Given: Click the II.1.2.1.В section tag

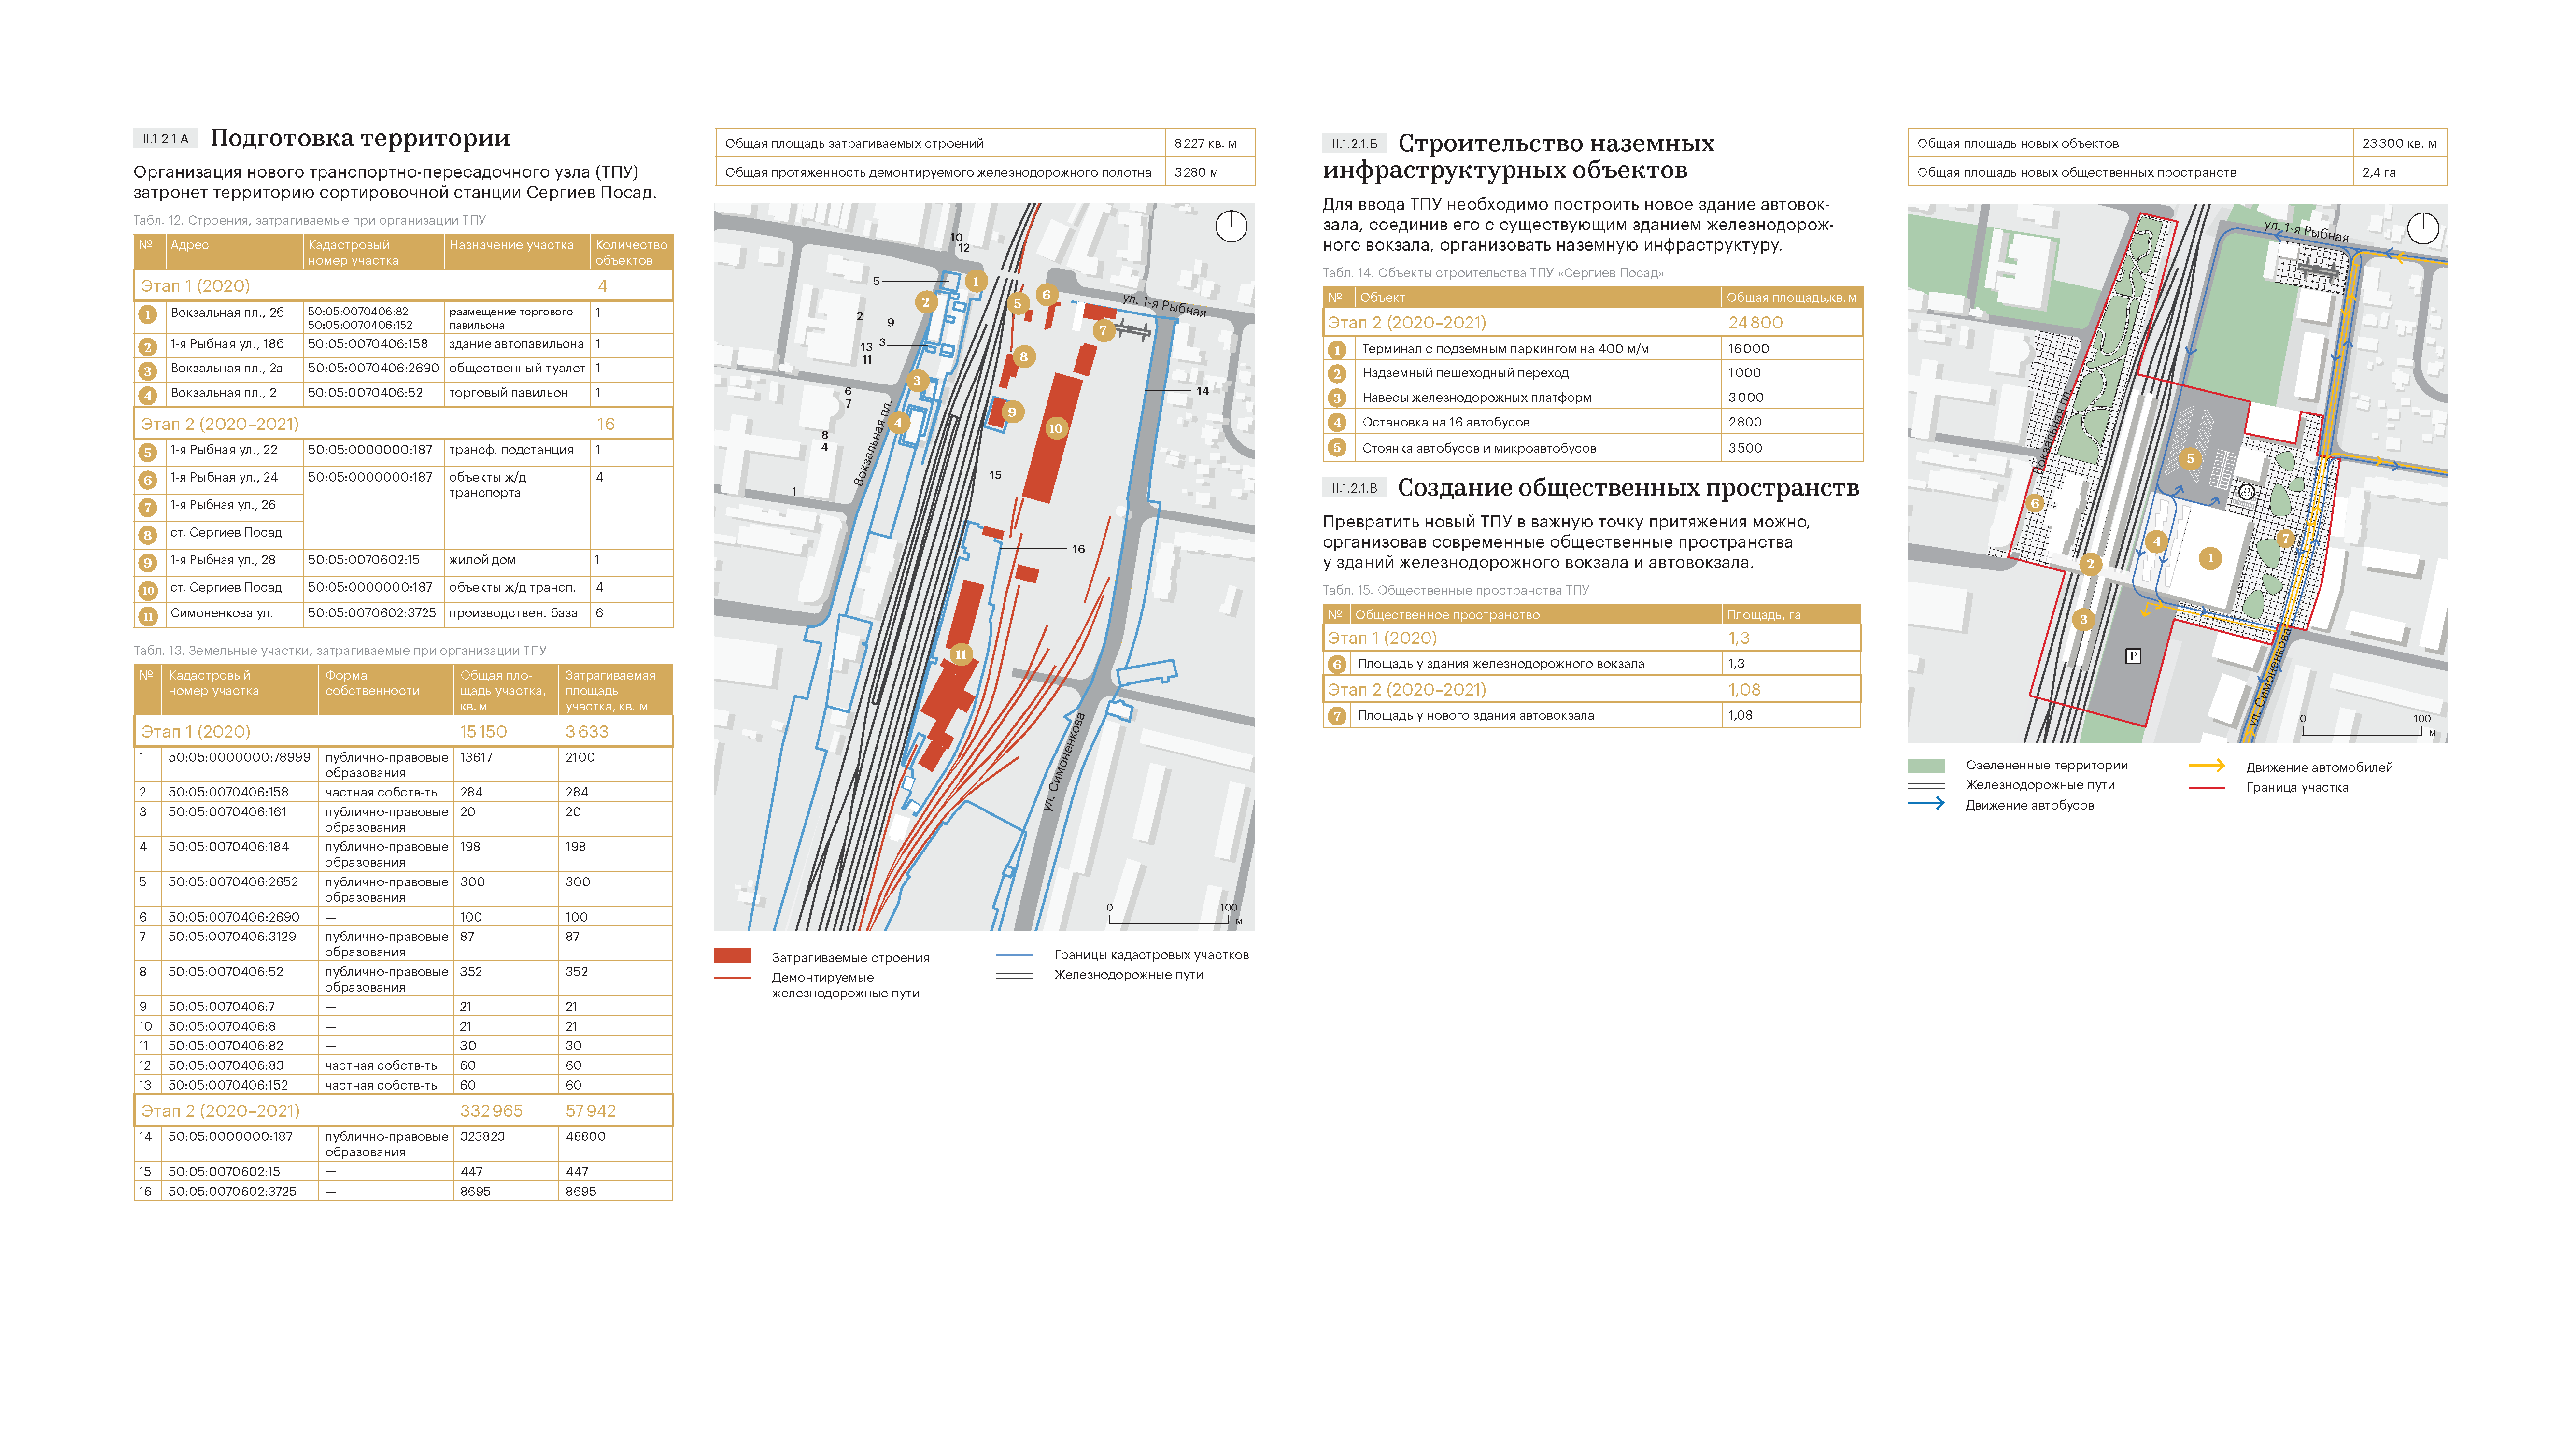Looking at the screenshot, I should coord(1354,488).
